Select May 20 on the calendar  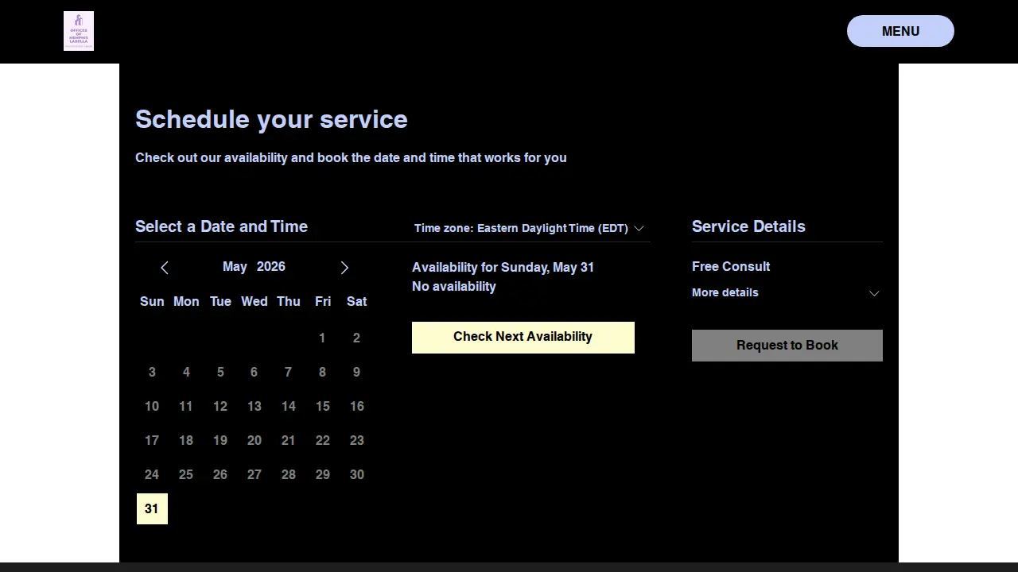pos(254,440)
